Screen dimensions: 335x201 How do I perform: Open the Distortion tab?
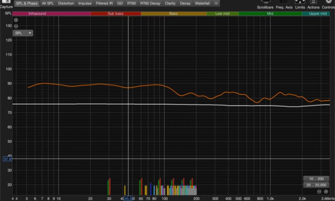(x=66, y=4)
